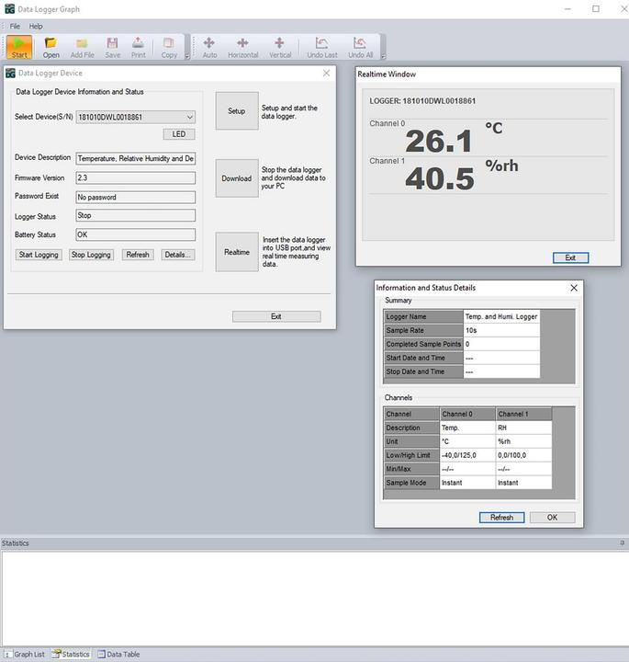The height and width of the screenshot is (662, 629).
Task: Open the File menu
Action: (x=15, y=26)
